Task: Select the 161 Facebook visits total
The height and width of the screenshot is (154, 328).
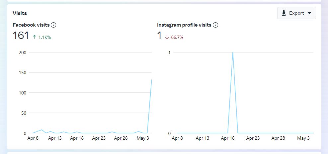Action: pyautogui.click(x=21, y=36)
